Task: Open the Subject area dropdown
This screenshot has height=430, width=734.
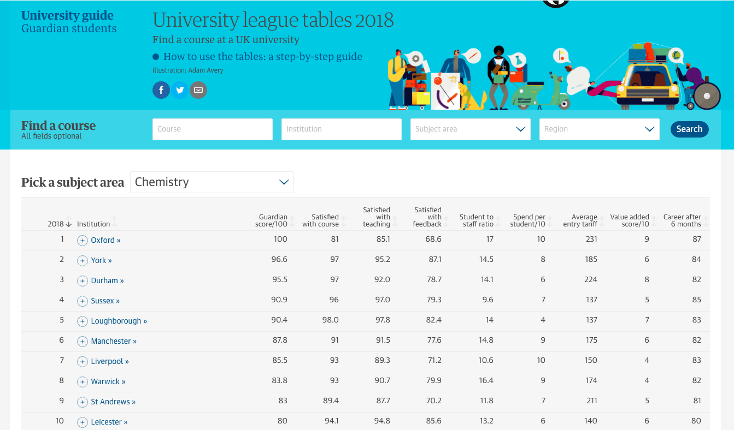Action: pyautogui.click(x=471, y=129)
